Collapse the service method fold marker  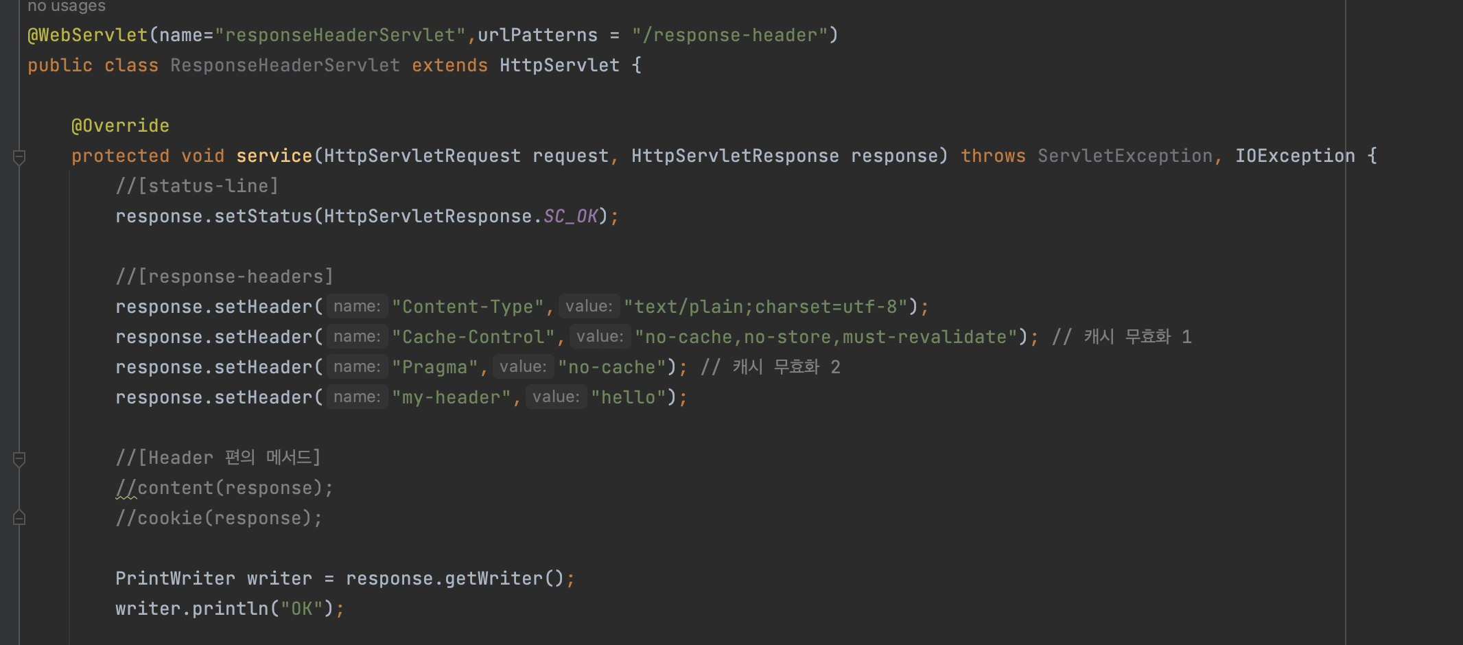coord(19,157)
